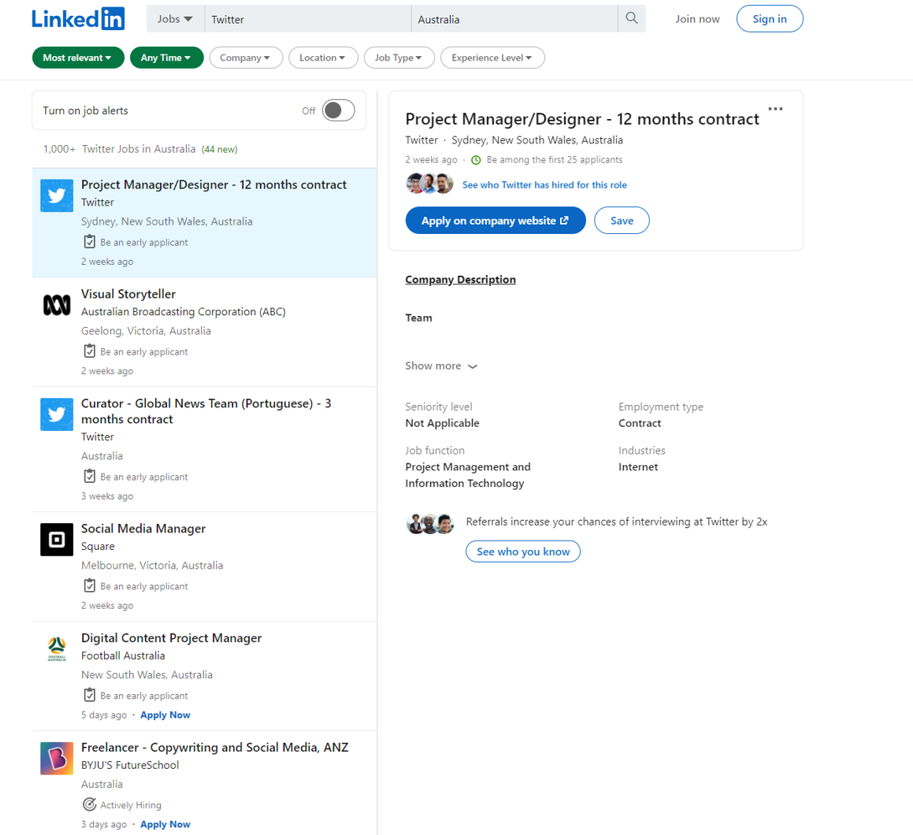Viewport: 913px width, 835px height.
Task: Click the referral profile photos cluster
Action: click(x=430, y=523)
